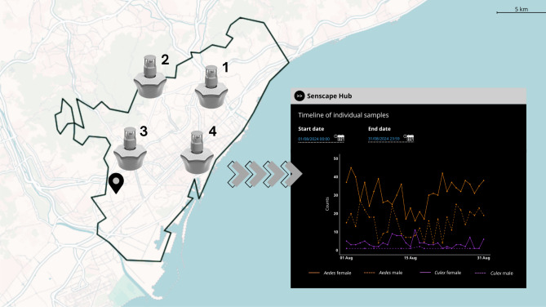Toggle the Aedes male legend entry
Viewport: 546px width, 307px height.
[x=383, y=273]
